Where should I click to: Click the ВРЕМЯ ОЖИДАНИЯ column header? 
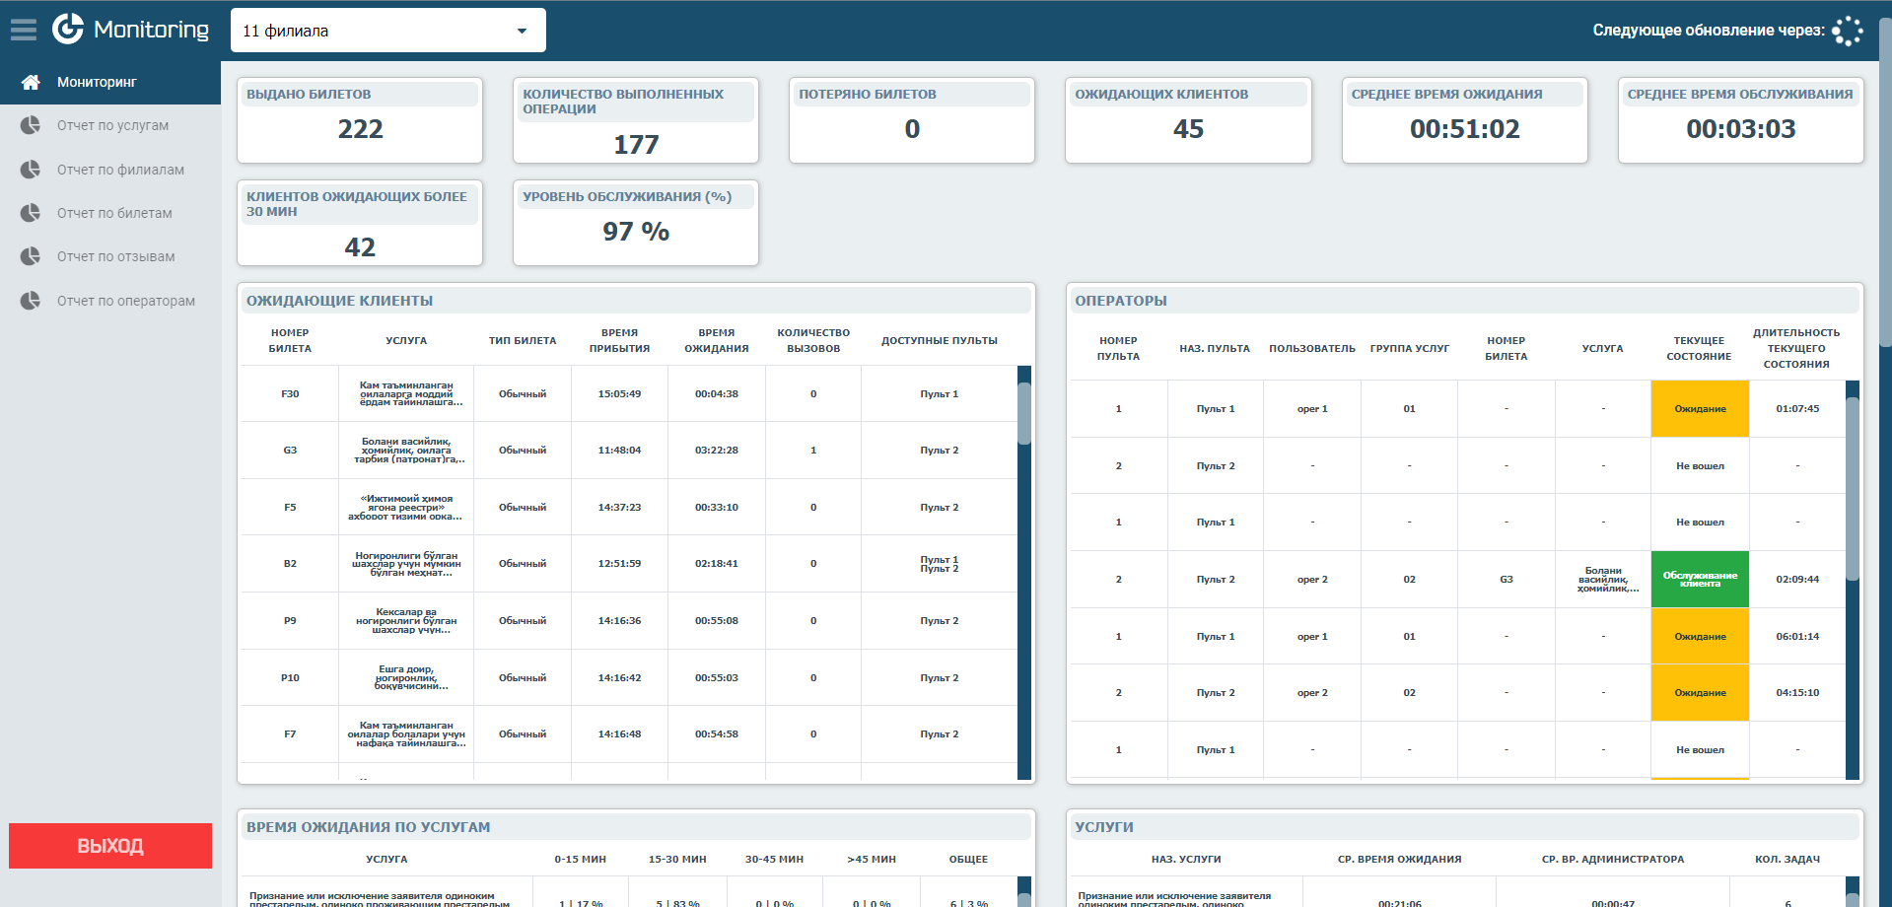click(x=717, y=340)
